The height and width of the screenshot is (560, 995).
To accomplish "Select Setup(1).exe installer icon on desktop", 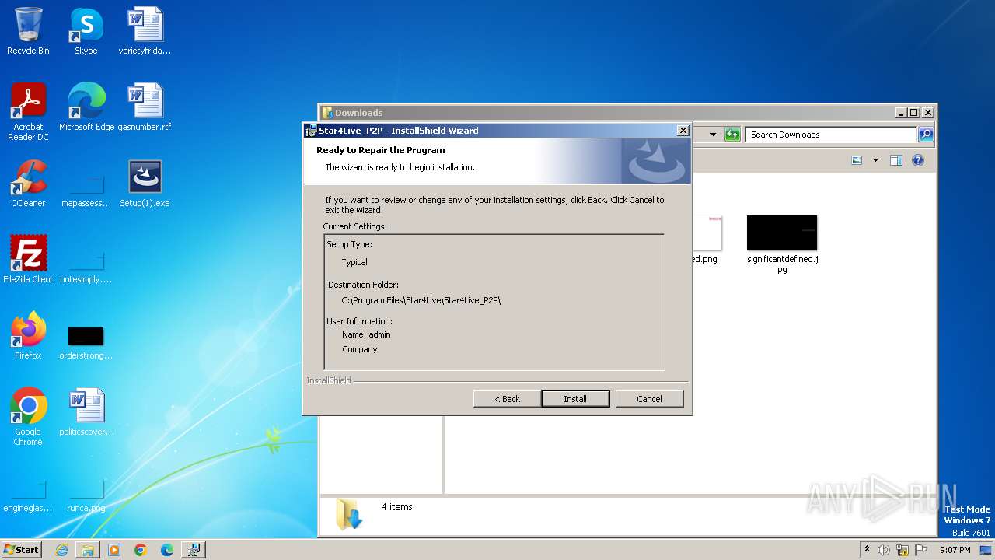I will click(145, 184).
